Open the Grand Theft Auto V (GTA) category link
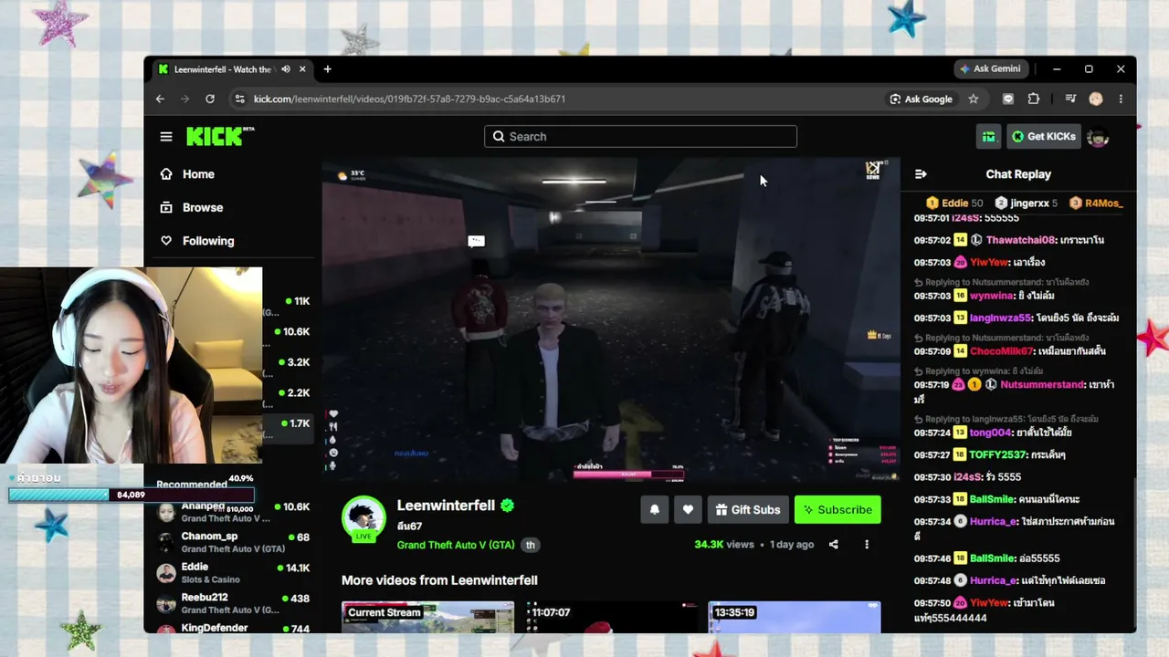 click(x=456, y=545)
